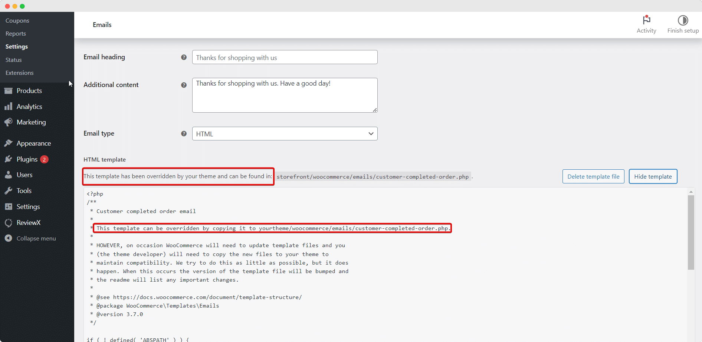Click the Finish setup progress icon

683,20
